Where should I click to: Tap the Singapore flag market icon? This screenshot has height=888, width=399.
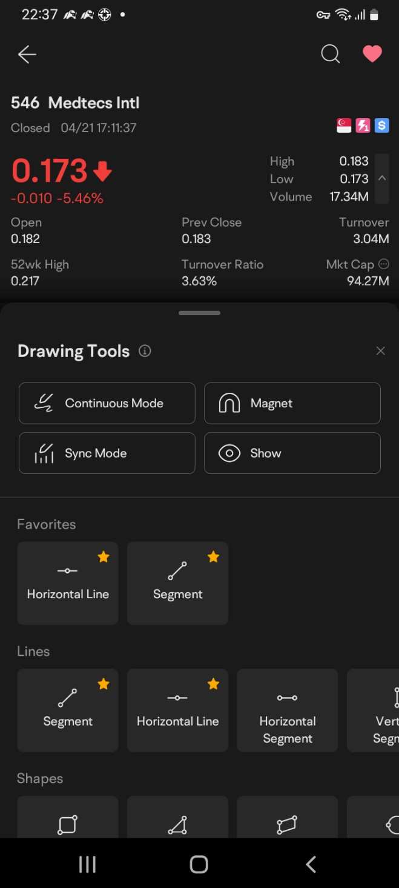344,125
